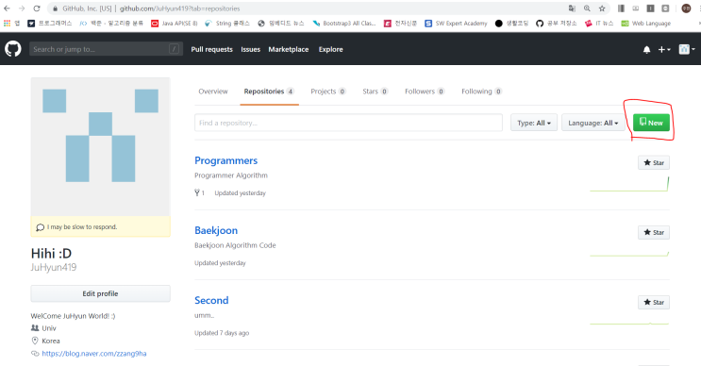Open the Web Language bookmark
The image size is (701, 366).
(646, 24)
